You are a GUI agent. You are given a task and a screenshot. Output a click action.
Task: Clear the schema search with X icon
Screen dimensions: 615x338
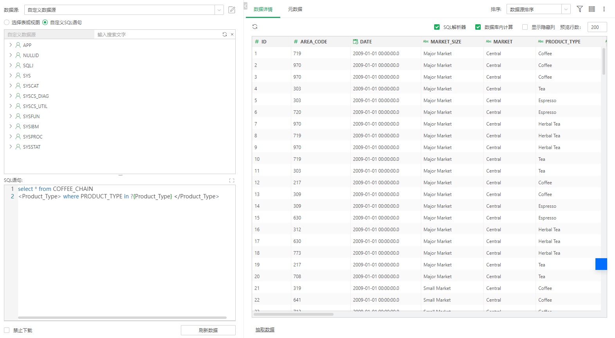[232, 34]
